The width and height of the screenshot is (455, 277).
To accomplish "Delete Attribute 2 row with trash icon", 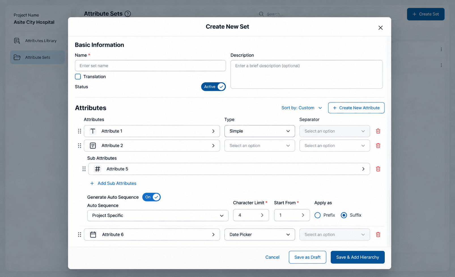I will point(378,145).
